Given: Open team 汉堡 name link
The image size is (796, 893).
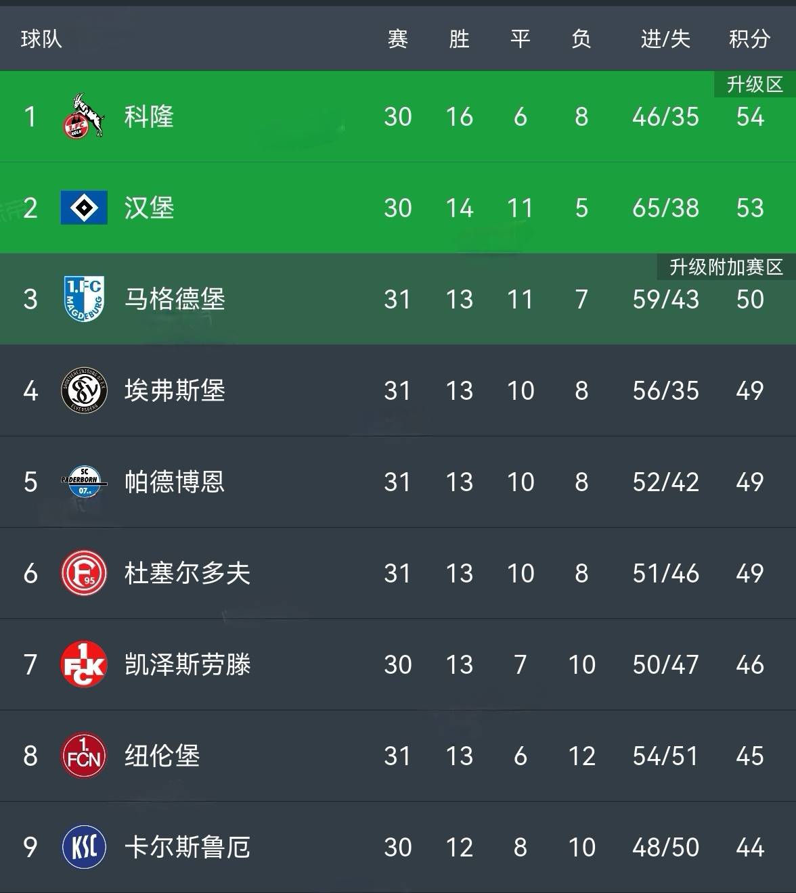Looking at the screenshot, I should click(x=149, y=208).
